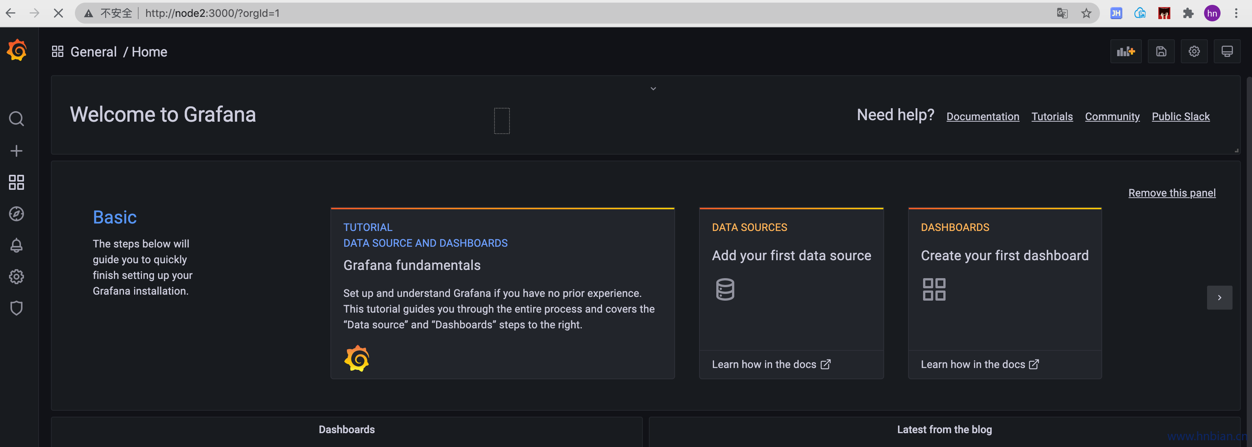Open the Tutorials help link
Image resolution: width=1252 pixels, height=447 pixels.
tap(1052, 116)
